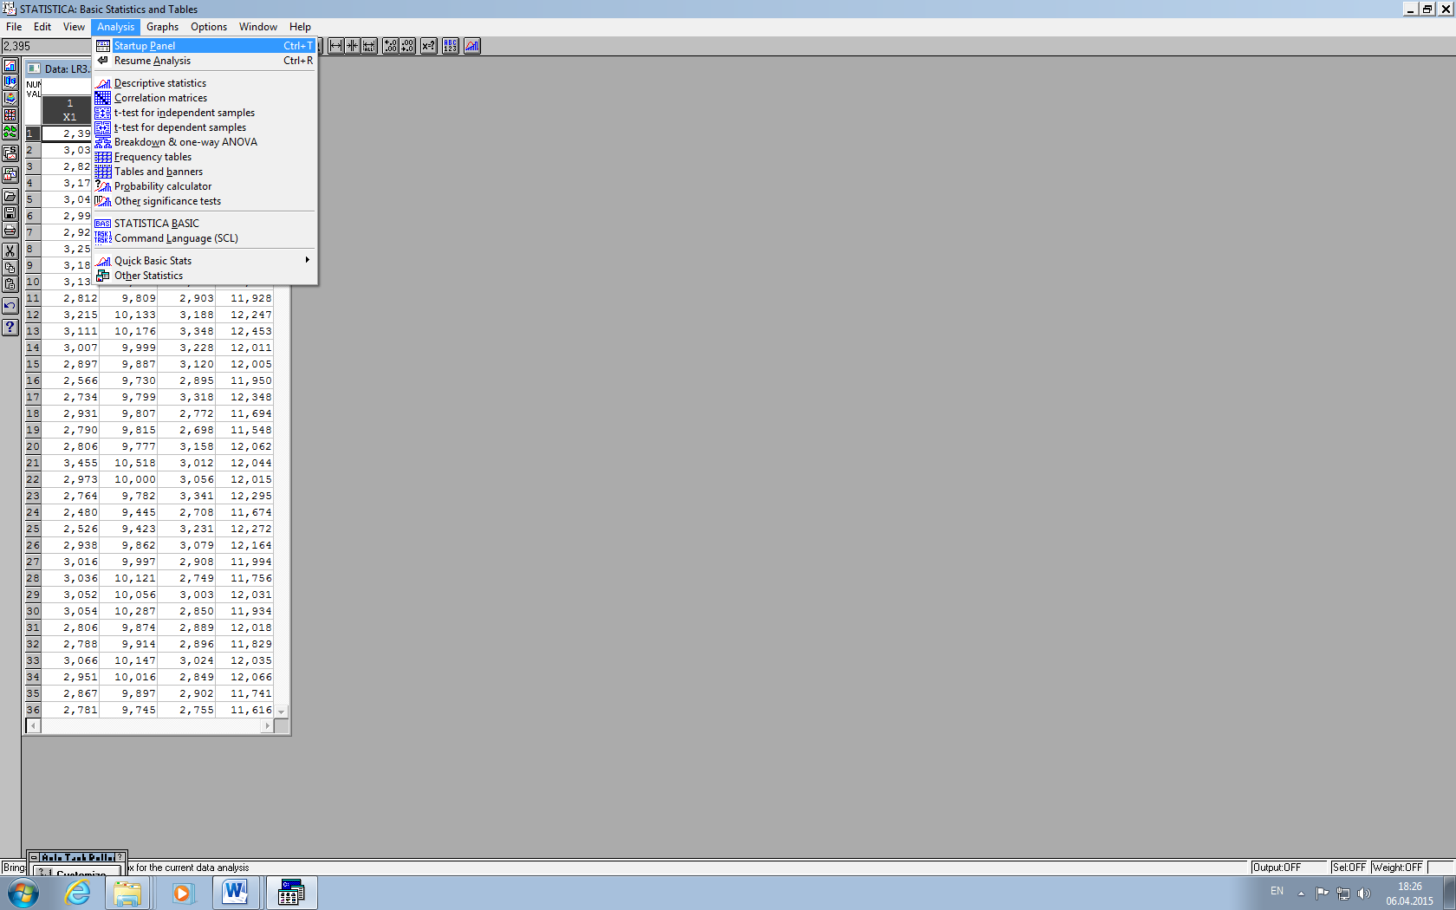Open the Options menu
Image resolution: width=1456 pixels, height=910 pixels.
pos(209,27)
